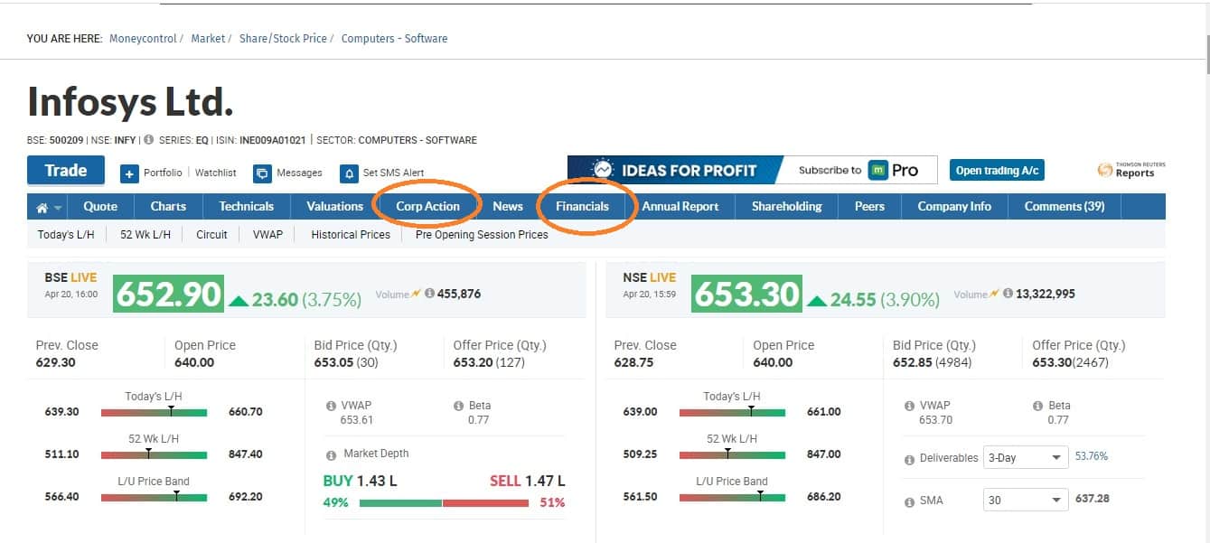Click the info icon beside NSE SMA
The image size is (1210, 543).
909,501
